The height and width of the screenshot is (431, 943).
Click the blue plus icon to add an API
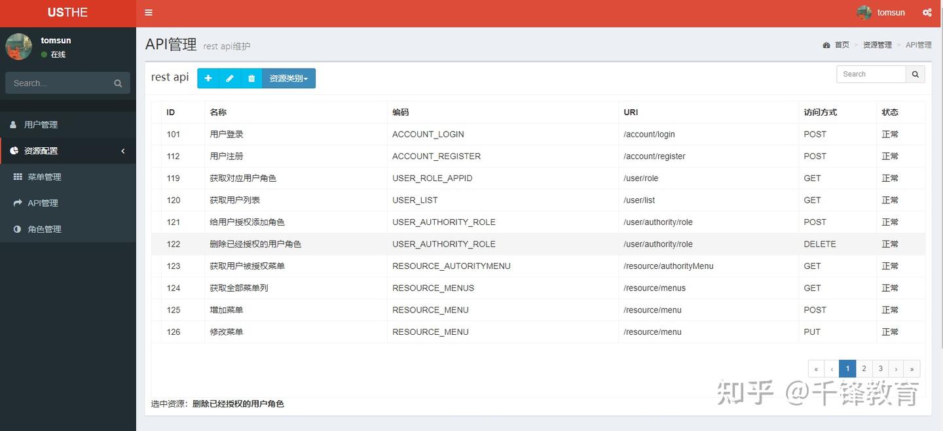(x=208, y=78)
